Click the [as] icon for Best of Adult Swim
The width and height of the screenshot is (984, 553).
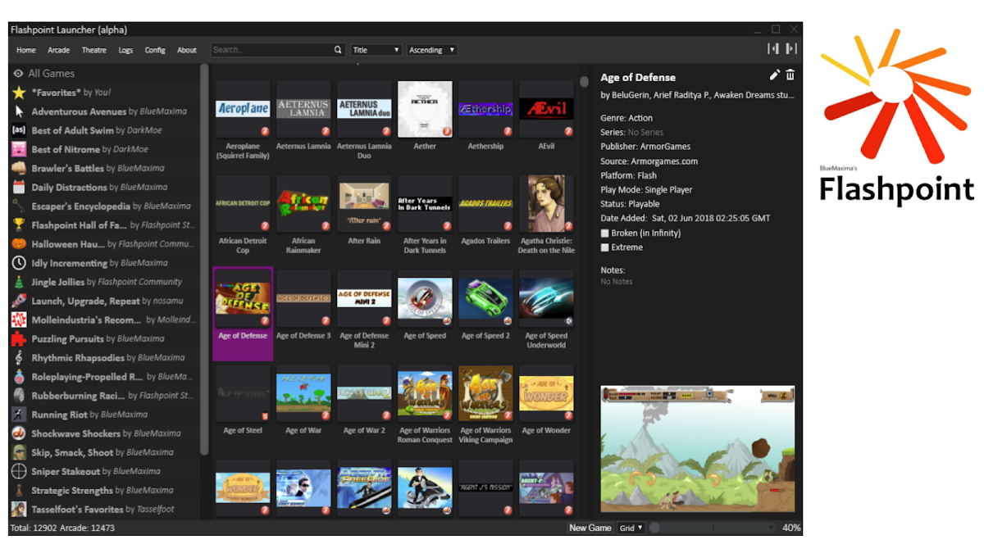19,130
